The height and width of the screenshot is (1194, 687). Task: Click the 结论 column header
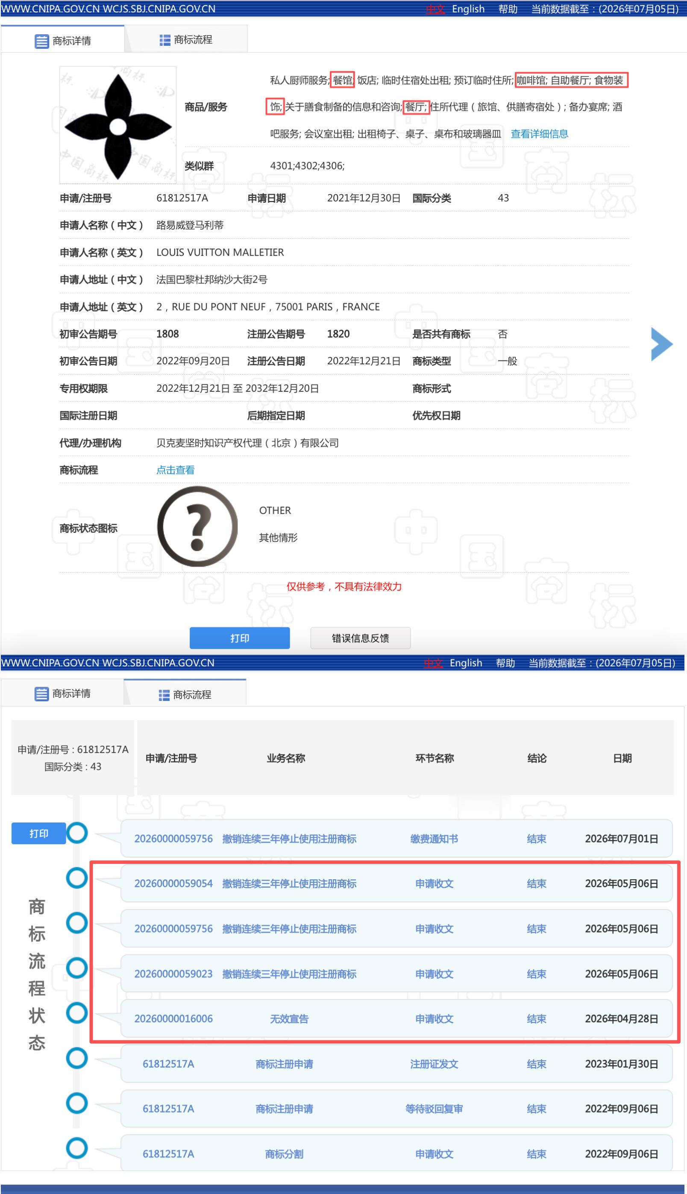[537, 758]
